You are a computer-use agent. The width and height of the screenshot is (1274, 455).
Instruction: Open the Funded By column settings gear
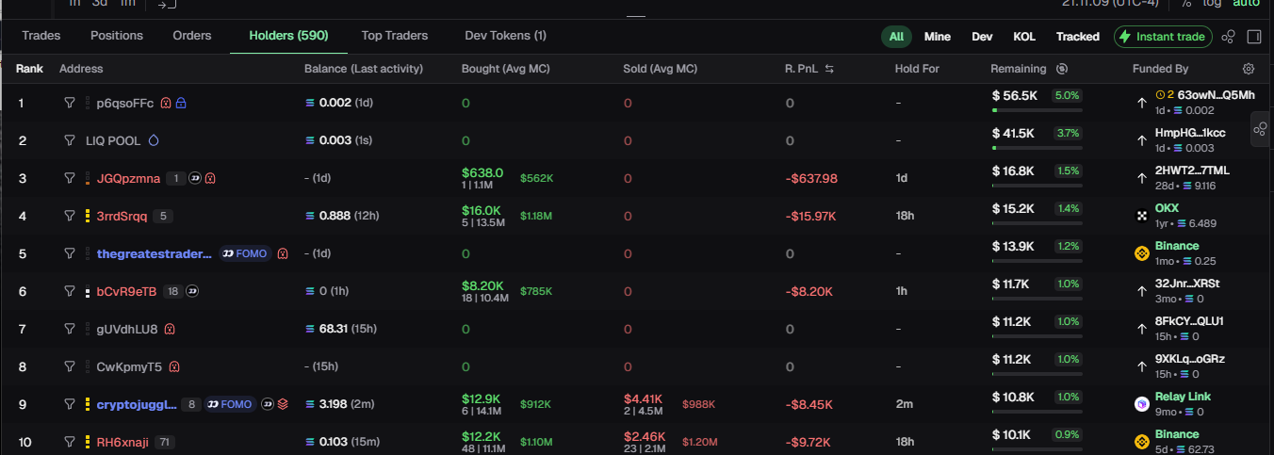point(1249,69)
